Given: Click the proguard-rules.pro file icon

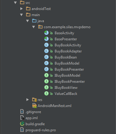Looking at the screenshot, I should point(22,130).
